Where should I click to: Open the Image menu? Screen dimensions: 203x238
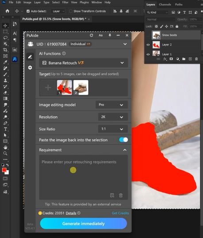coord(27,3)
